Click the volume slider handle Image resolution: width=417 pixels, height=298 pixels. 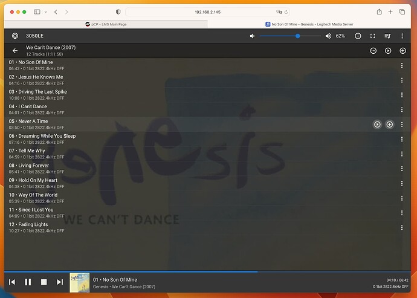297,36
